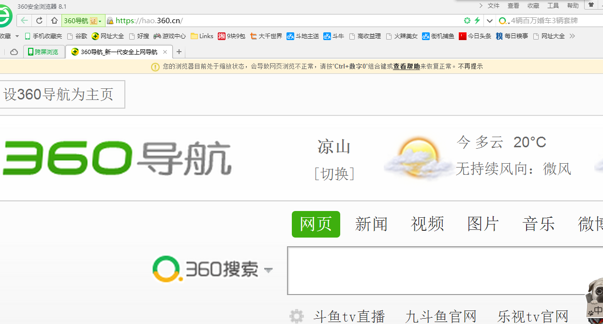Open the 查看帮助 link in the zoom notice
Viewport: 603px width, 324px height.
coord(407,67)
